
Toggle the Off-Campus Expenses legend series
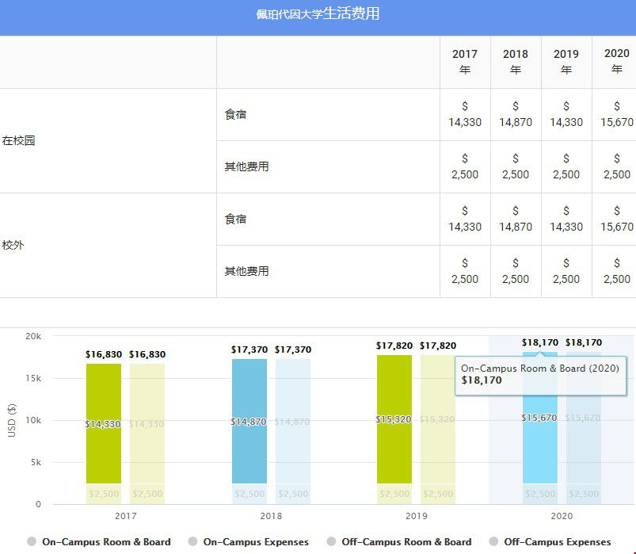point(550,542)
